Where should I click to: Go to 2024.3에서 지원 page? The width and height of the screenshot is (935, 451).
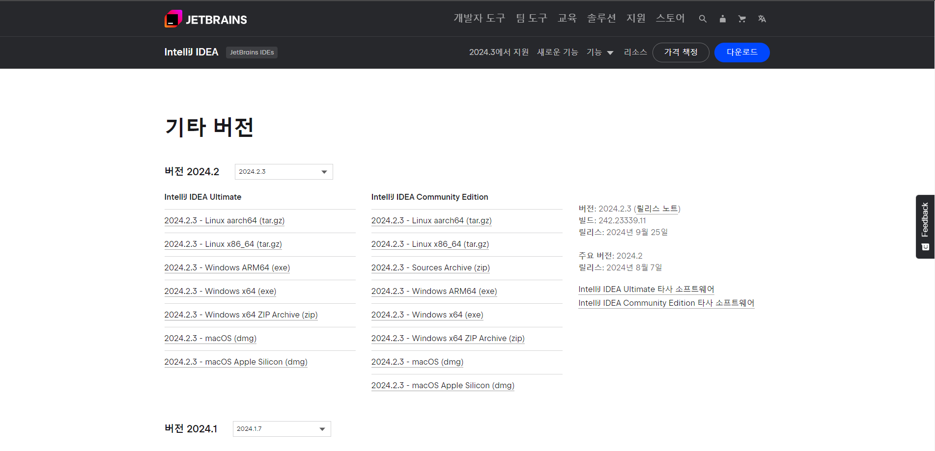[499, 52]
